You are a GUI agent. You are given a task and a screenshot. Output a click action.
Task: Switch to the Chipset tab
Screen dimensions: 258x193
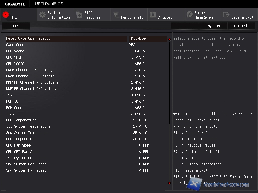pyautogui.click(x=165, y=17)
